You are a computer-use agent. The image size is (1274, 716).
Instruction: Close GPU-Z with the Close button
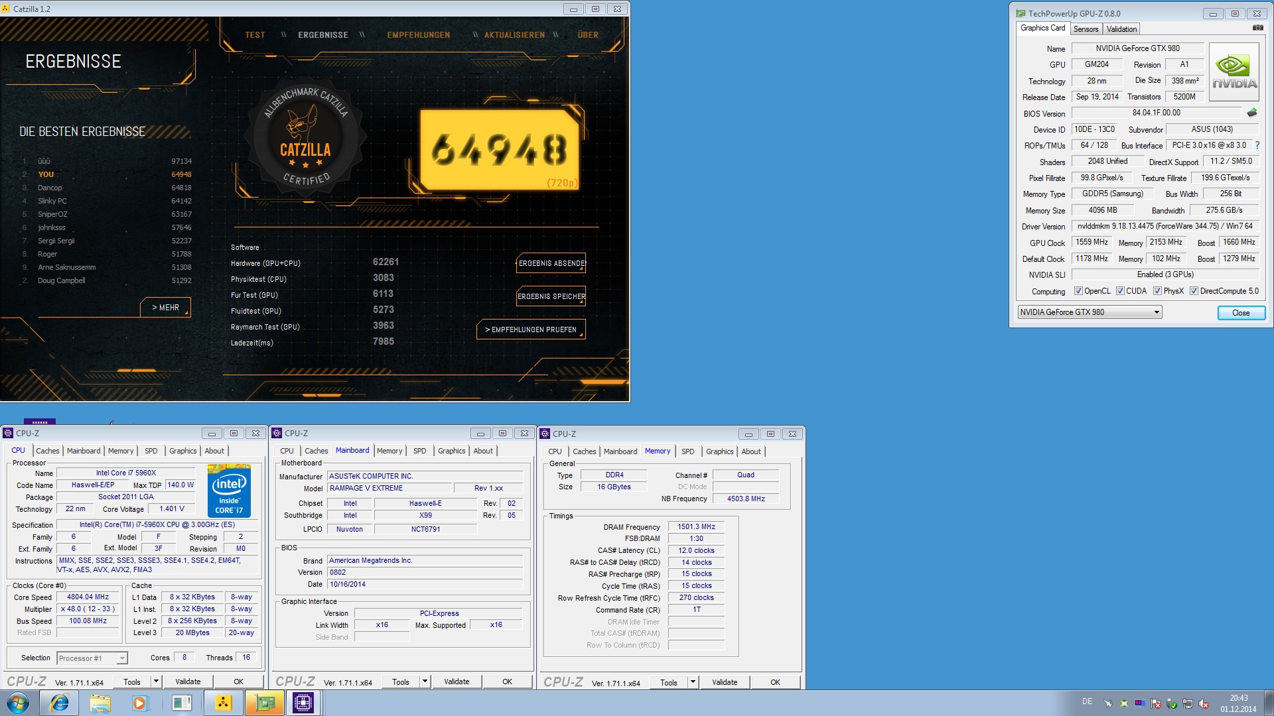tap(1241, 313)
